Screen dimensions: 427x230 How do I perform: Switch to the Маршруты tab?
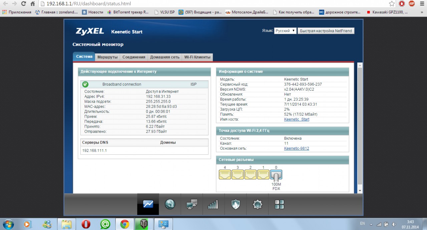click(107, 57)
